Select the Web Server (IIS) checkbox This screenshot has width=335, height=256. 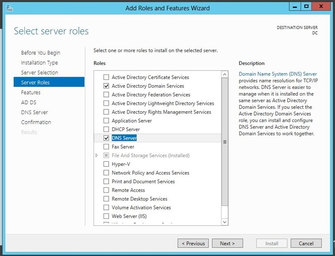106,216
